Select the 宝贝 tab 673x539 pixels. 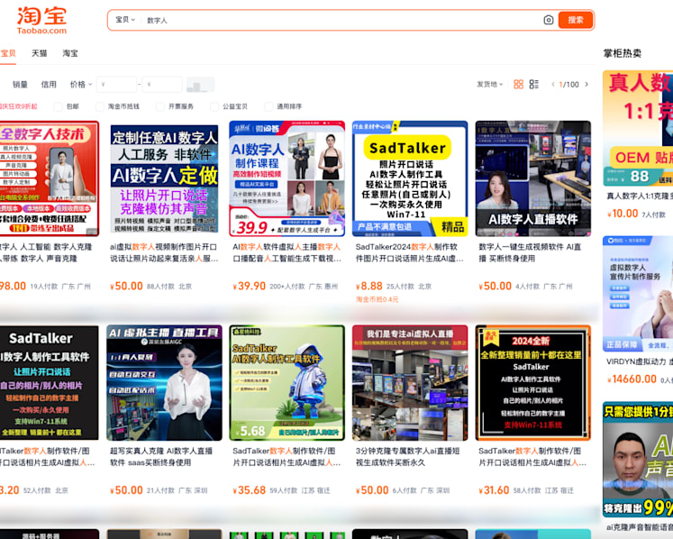coord(8,53)
